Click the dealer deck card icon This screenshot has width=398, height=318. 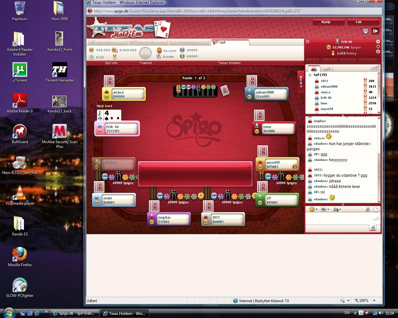point(225,91)
